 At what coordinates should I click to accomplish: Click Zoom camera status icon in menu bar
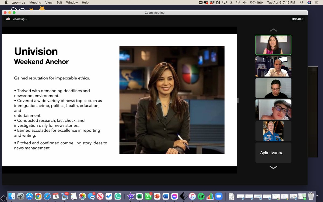[x=201, y=2]
